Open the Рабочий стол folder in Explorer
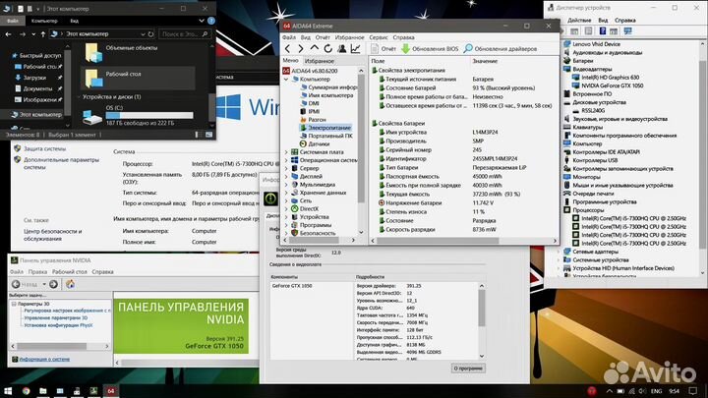 [x=122, y=75]
